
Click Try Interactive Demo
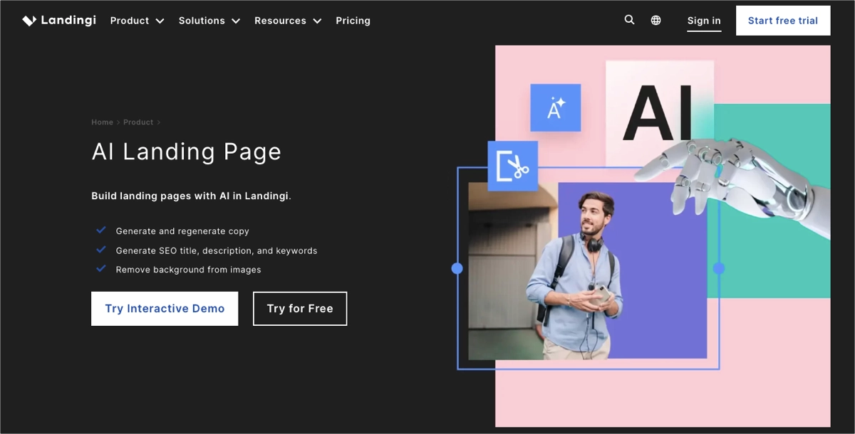(164, 308)
